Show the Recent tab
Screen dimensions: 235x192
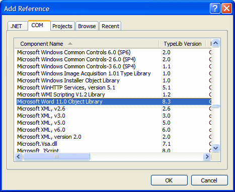[x=110, y=26]
